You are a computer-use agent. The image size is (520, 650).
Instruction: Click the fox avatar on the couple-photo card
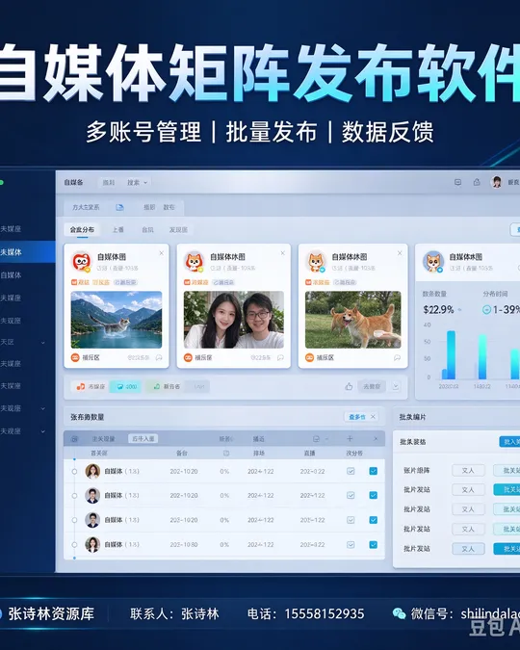(x=195, y=262)
